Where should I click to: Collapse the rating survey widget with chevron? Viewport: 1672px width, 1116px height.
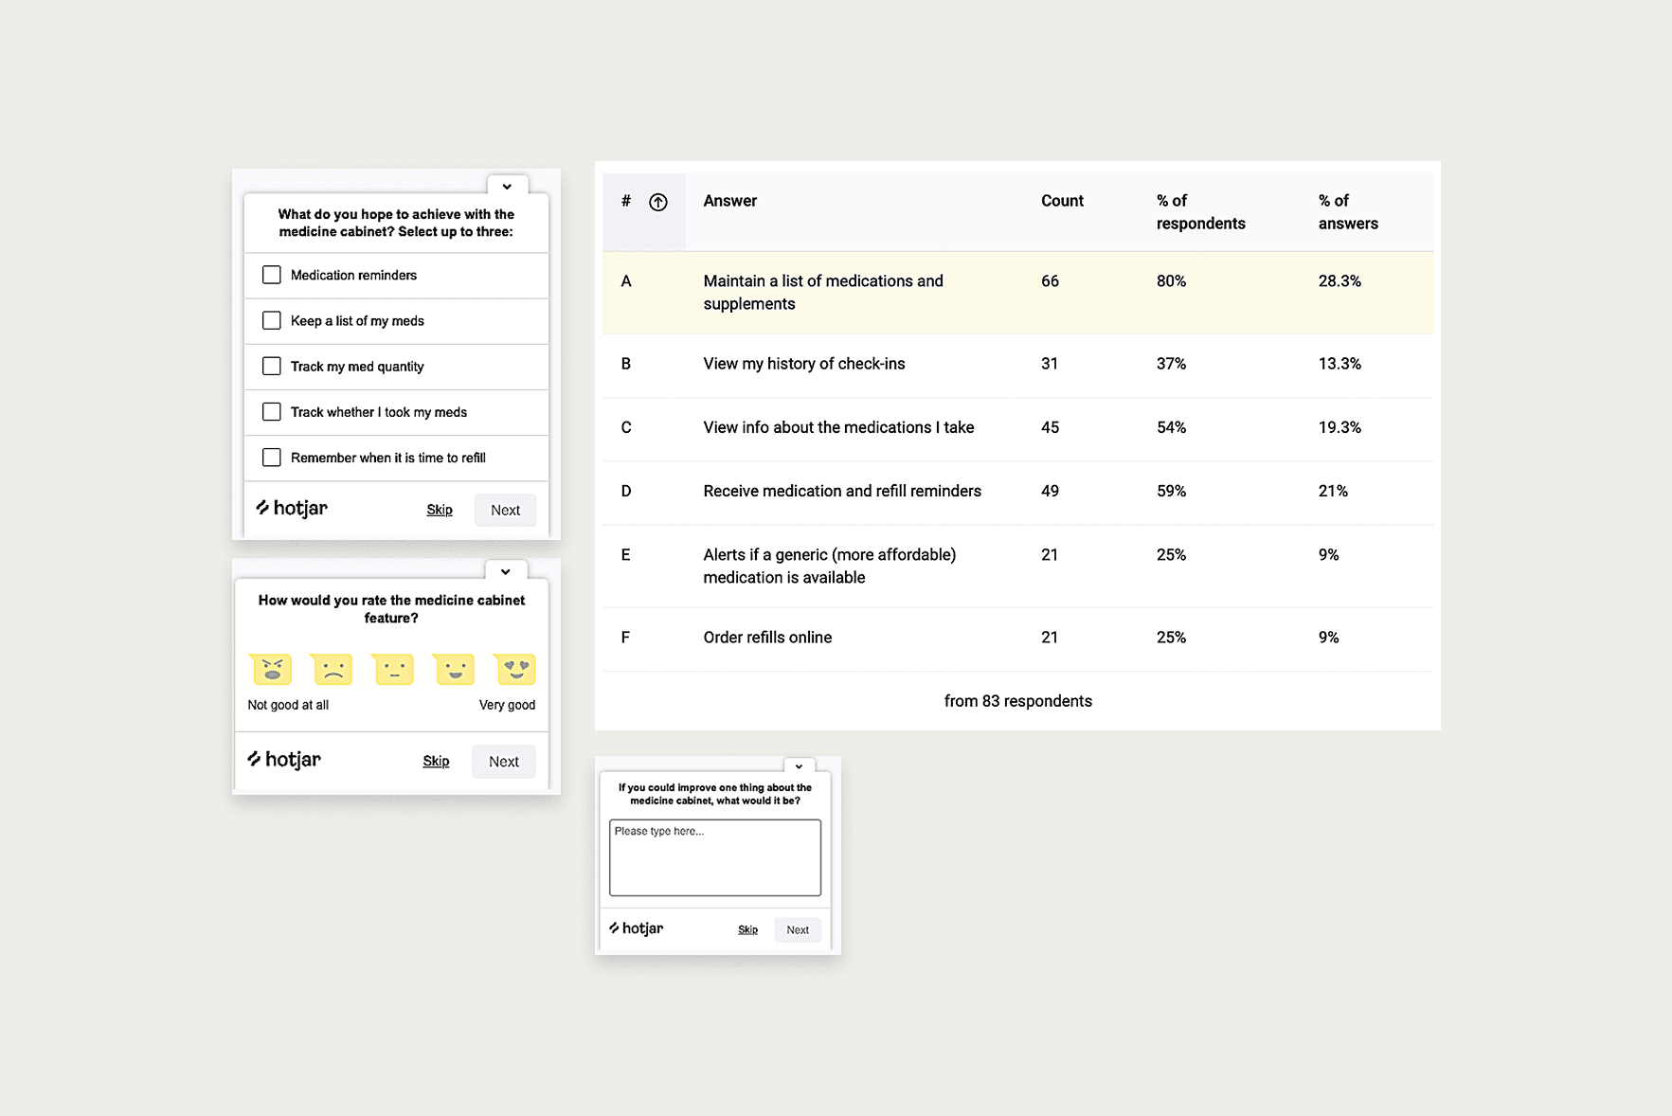(506, 571)
